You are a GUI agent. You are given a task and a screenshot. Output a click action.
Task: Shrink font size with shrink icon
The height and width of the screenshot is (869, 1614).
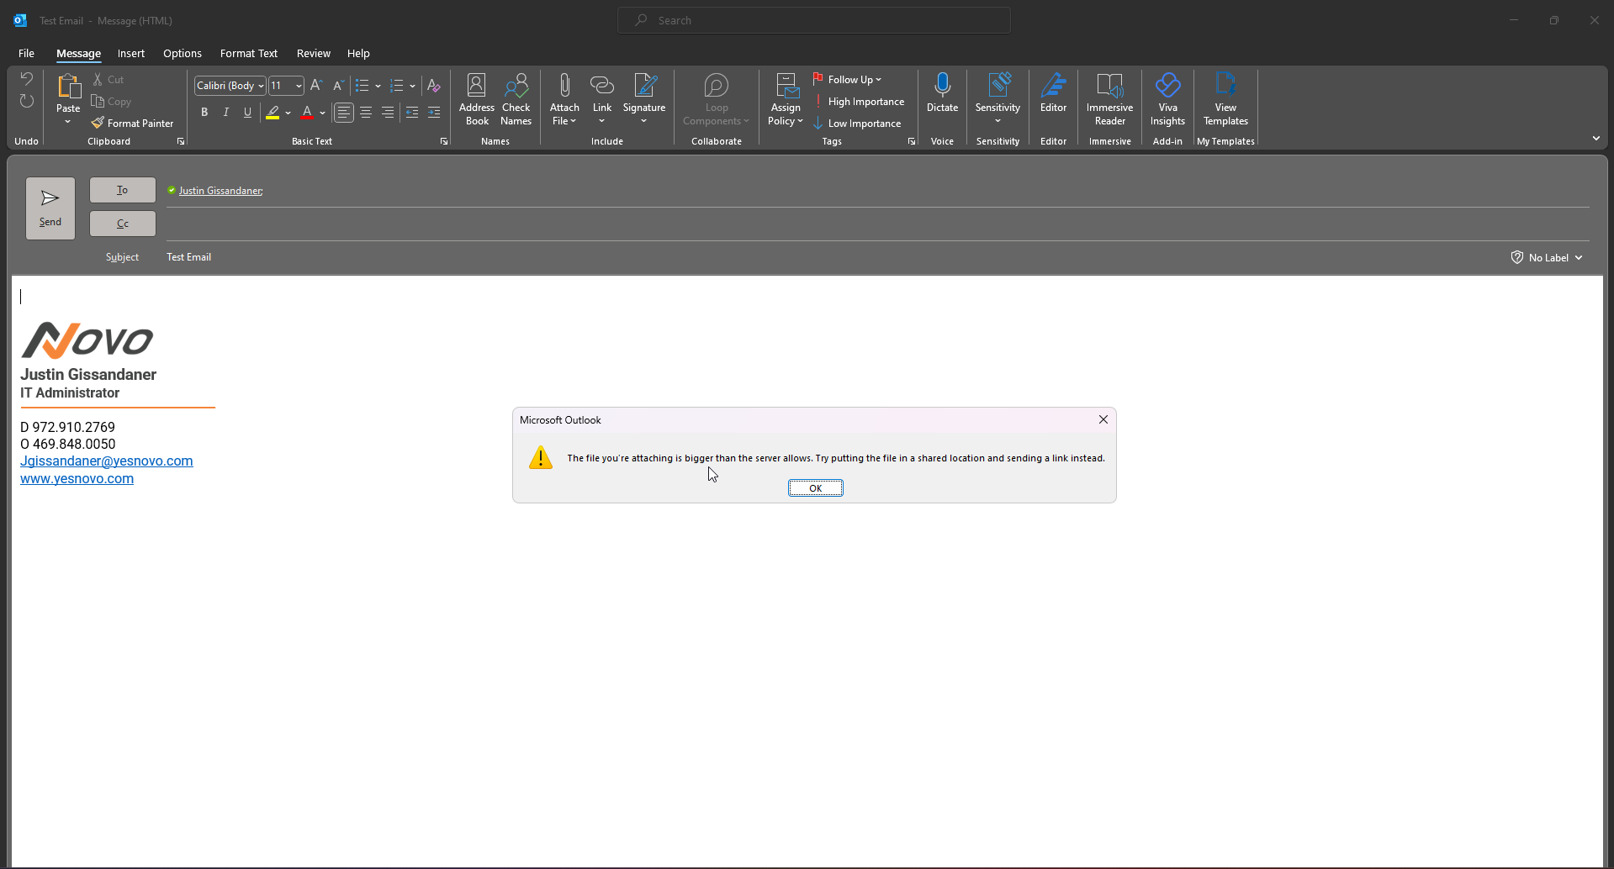coord(338,86)
